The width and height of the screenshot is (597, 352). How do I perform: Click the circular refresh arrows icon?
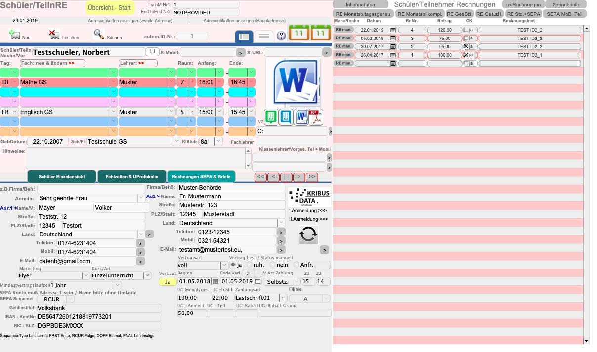pyautogui.click(x=308, y=235)
